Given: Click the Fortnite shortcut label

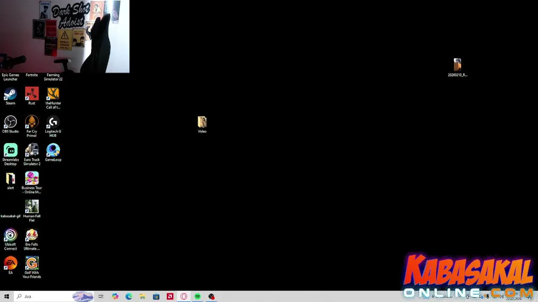Looking at the screenshot, I should [x=32, y=75].
